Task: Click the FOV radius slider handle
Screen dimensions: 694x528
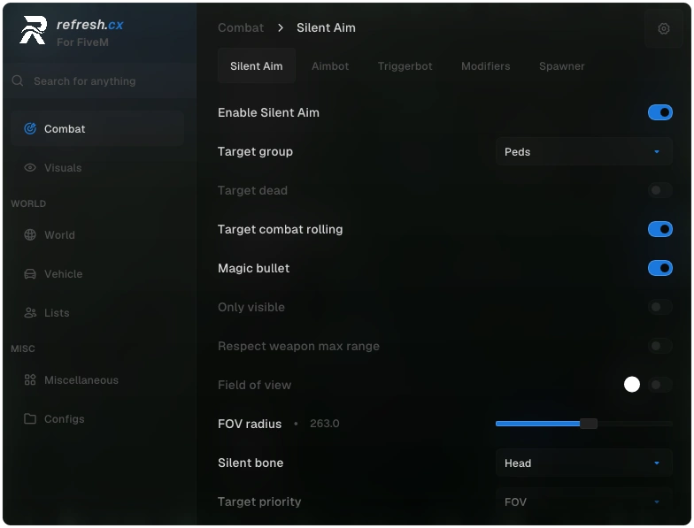Action: (x=588, y=424)
